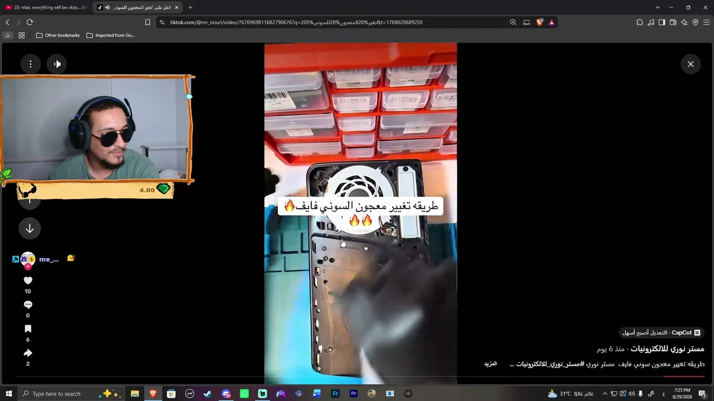Open Adobe Fresco from the taskbar

tap(335, 394)
